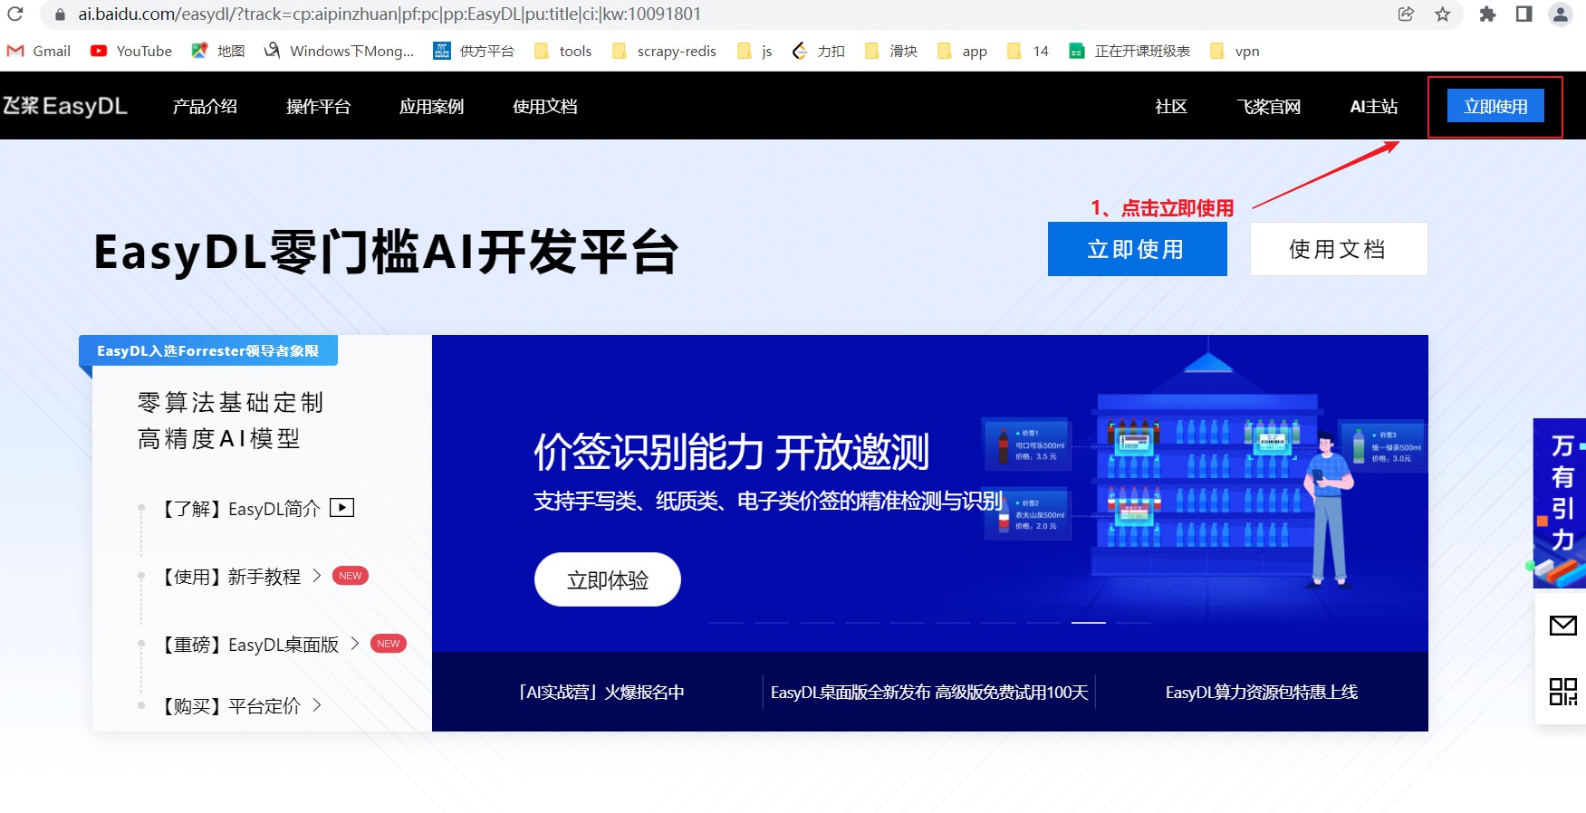Open EasyDL桌面版全新发布 promotion link

pos(929,692)
